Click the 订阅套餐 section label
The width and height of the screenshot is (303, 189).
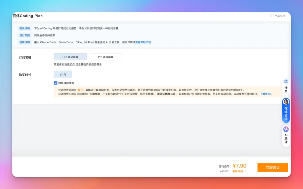pyautogui.click(x=25, y=57)
